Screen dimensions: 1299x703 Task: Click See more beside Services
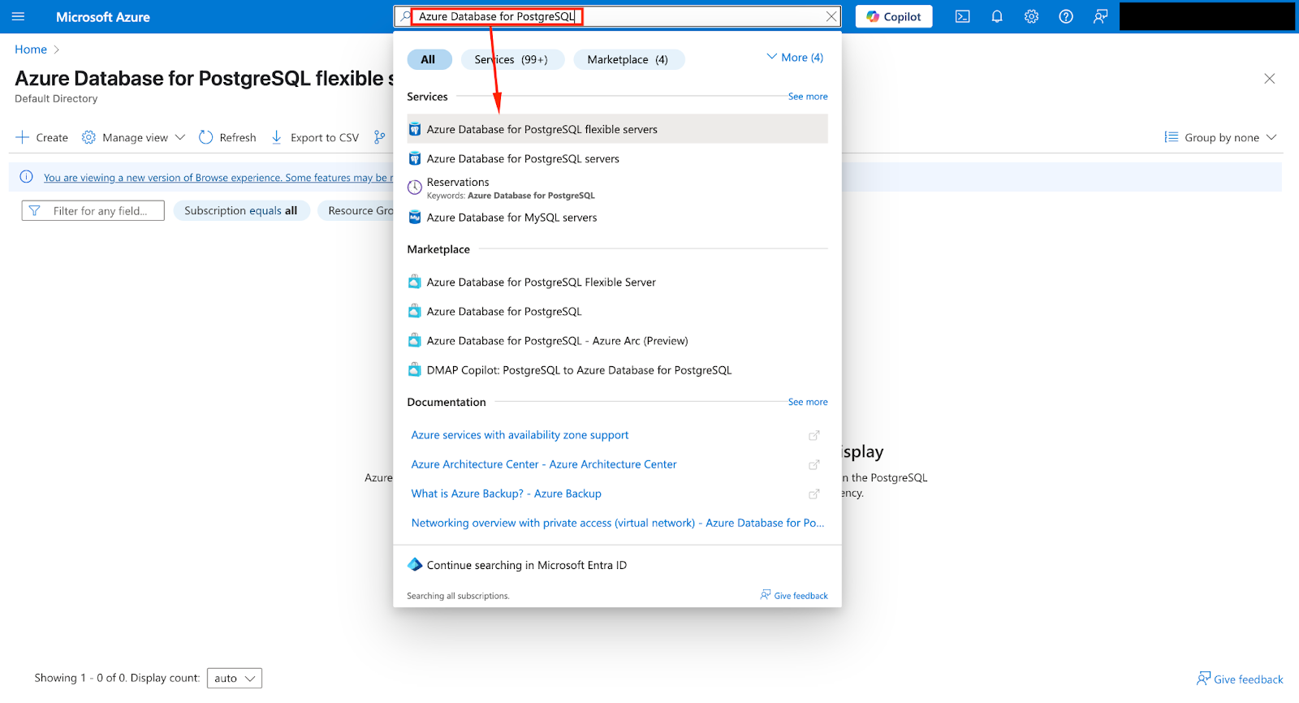pyautogui.click(x=808, y=96)
